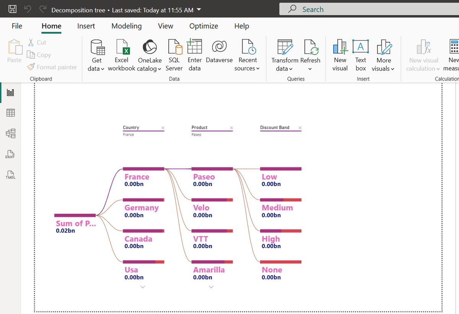This screenshot has width=459, height=314.
Task: Expand the Usa node in the decomposition tree
Action: (142, 286)
